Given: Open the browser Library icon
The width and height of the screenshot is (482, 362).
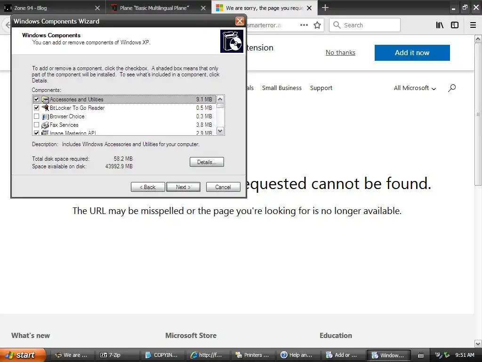Looking at the screenshot, I should click(x=440, y=25).
